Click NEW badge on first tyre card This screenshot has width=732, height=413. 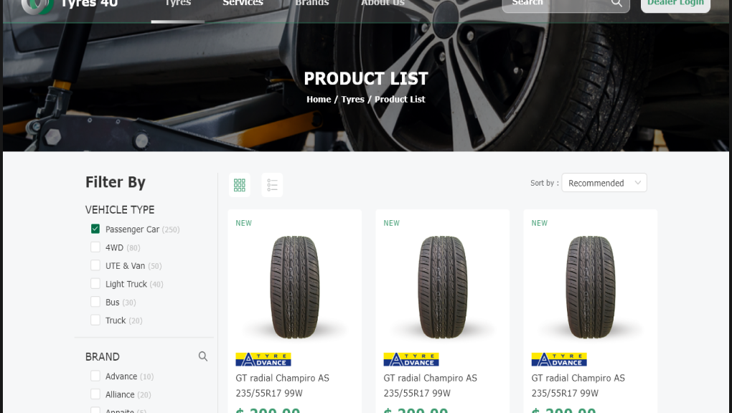point(244,223)
